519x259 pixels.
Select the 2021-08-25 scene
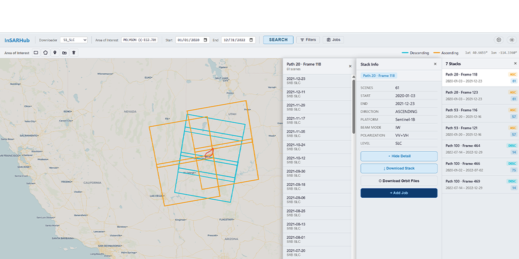[317, 213]
